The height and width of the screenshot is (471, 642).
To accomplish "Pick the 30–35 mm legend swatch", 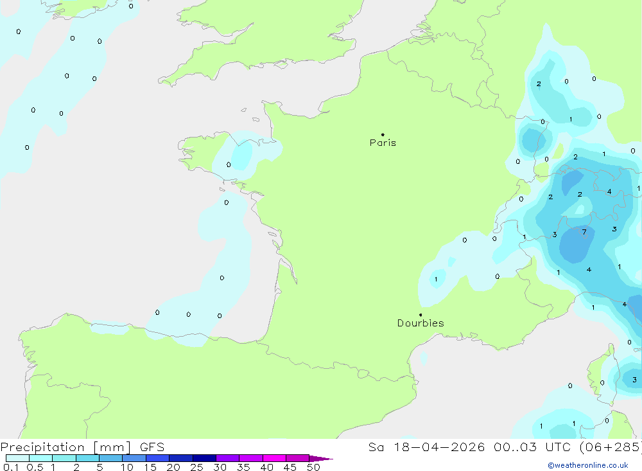I will [x=228, y=458].
